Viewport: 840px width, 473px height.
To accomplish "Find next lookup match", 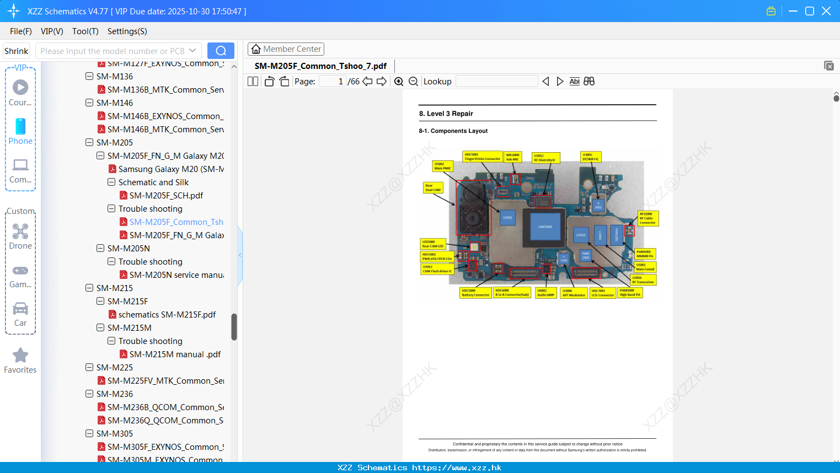I will click(x=560, y=82).
